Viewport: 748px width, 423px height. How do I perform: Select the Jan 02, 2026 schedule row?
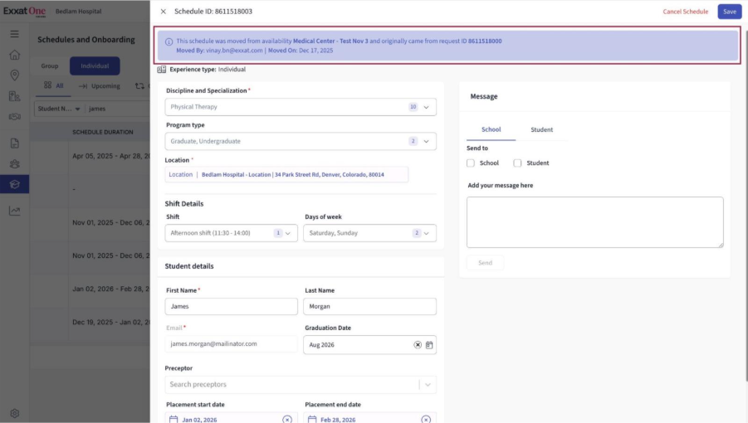tap(90, 289)
